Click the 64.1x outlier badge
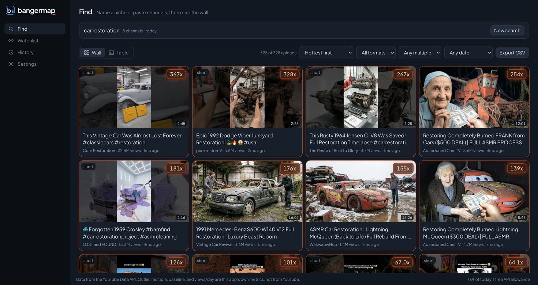The width and height of the screenshot is (538, 285). pyautogui.click(x=516, y=262)
